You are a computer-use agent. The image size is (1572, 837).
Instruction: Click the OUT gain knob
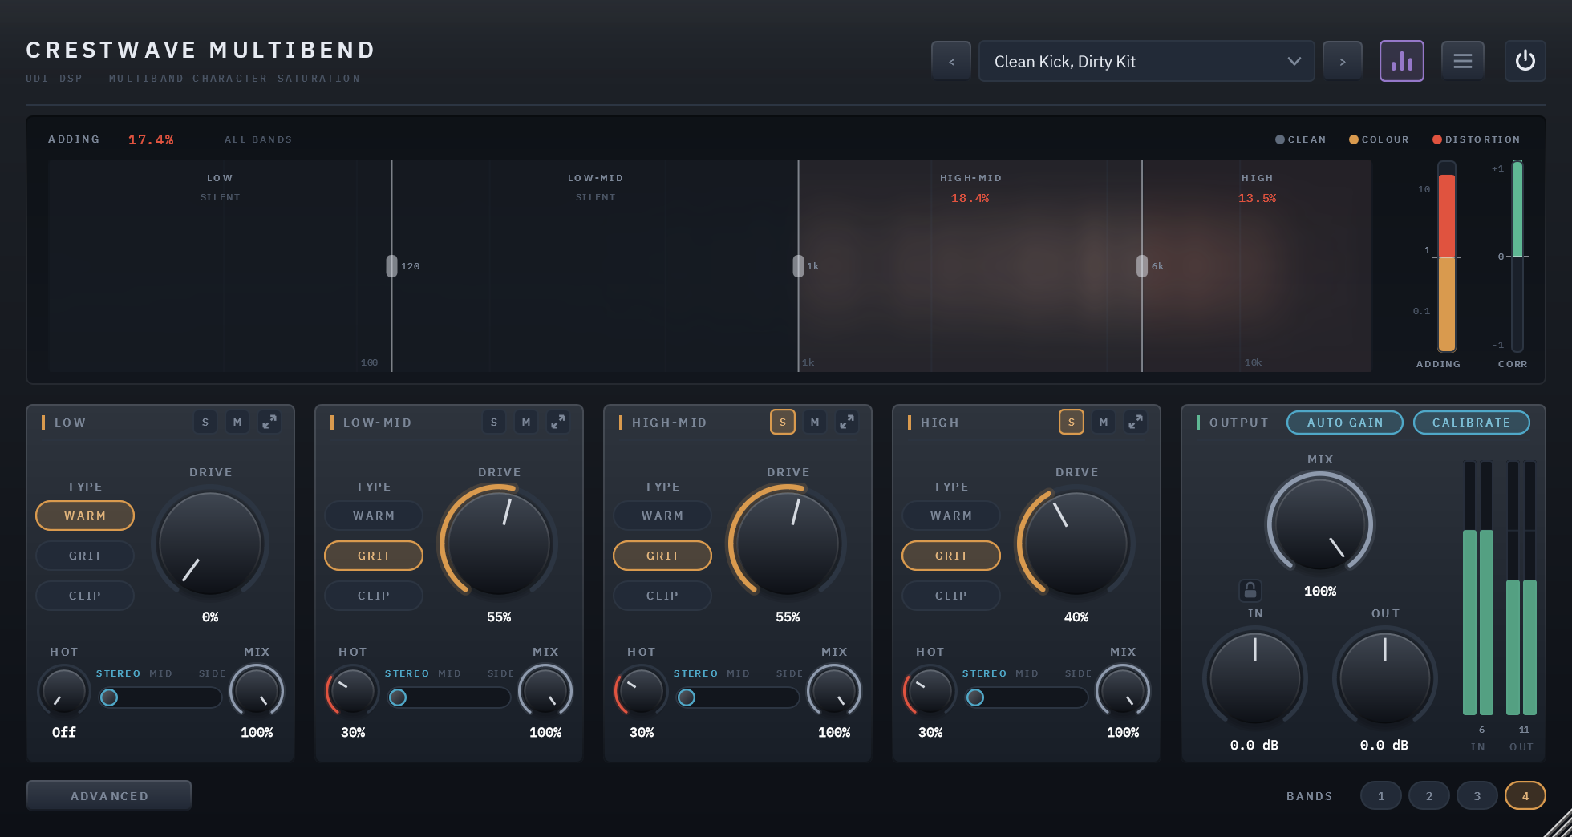tap(1385, 677)
